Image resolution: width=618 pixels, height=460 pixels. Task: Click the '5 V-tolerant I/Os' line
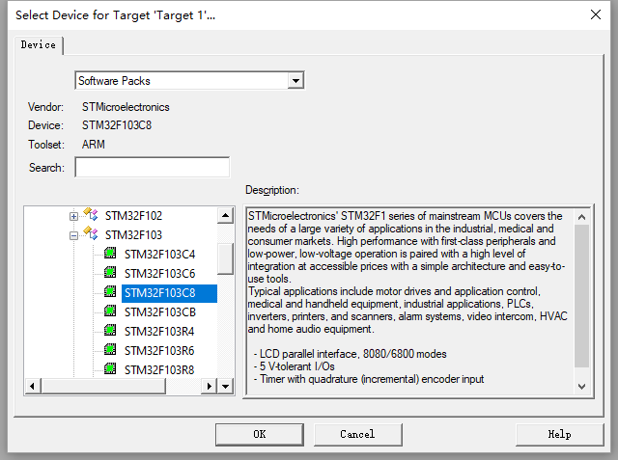point(294,366)
